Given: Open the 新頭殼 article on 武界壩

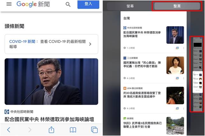Looking at the screenshot, I should (143, 125).
